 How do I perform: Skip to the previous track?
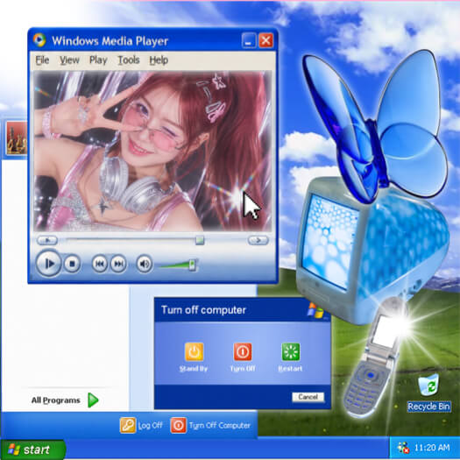point(100,264)
